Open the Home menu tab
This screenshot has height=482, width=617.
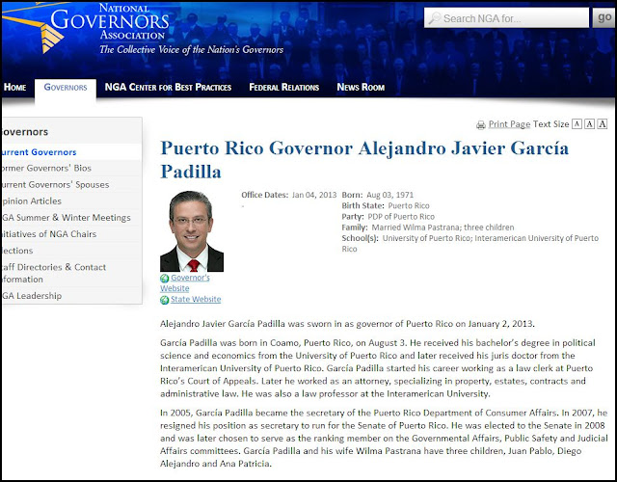(15, 87)
